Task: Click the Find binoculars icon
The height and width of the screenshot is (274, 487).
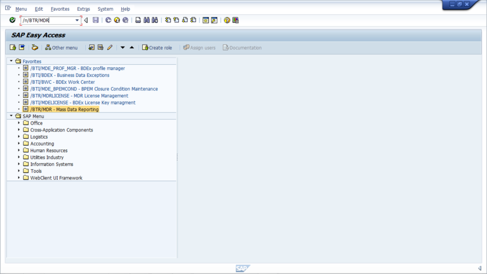Action: click(146, 20)
